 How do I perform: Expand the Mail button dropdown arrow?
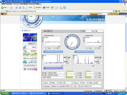pyautogui.click(x=58, y=8)
